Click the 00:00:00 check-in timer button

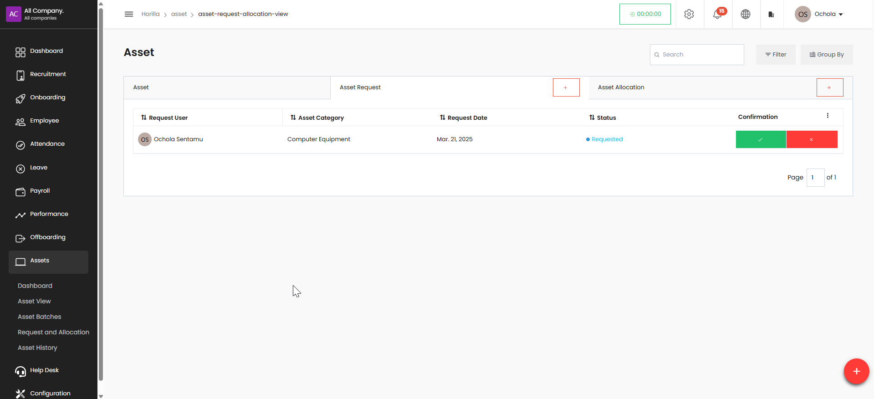[645, 14]
